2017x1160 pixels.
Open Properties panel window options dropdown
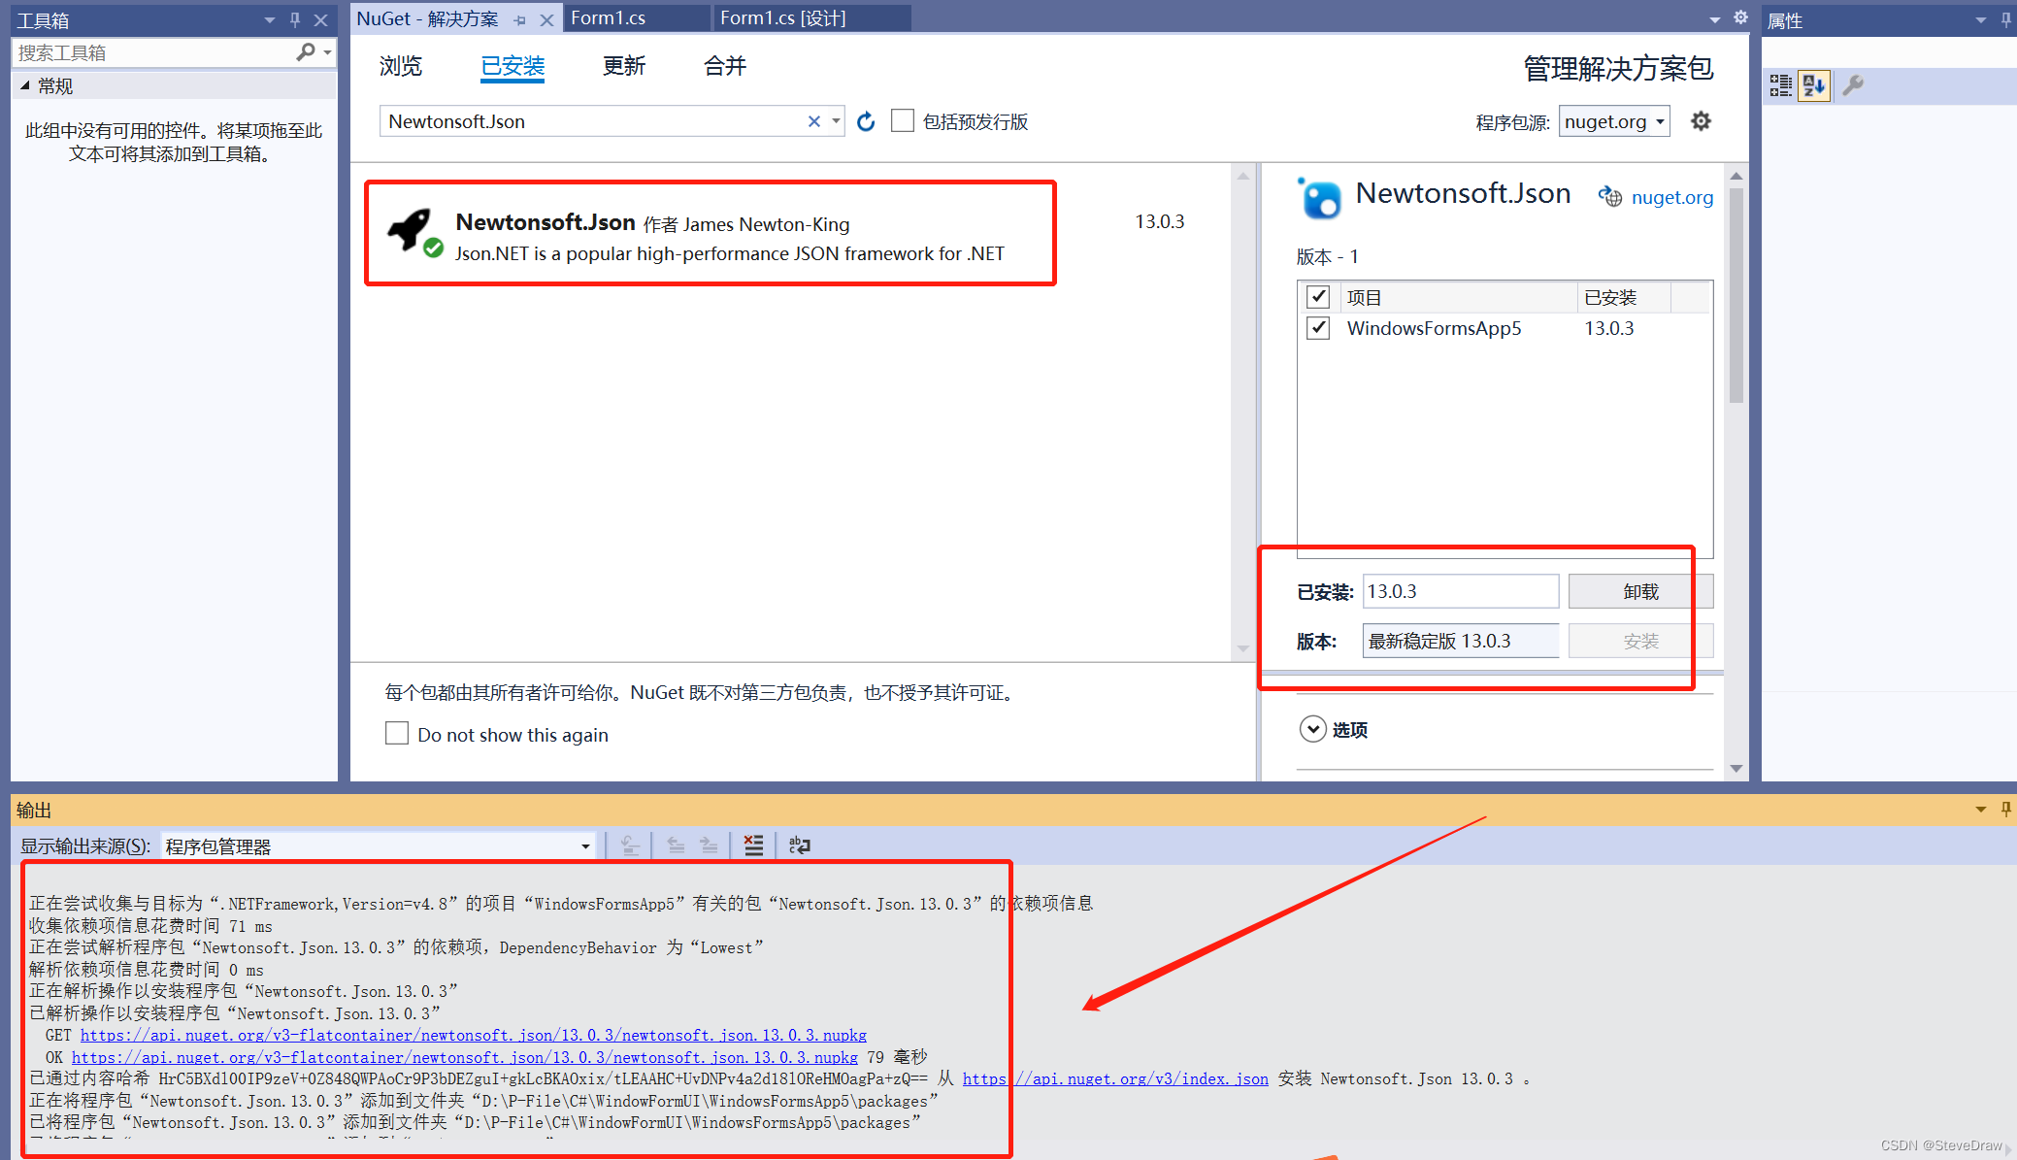1981,19
